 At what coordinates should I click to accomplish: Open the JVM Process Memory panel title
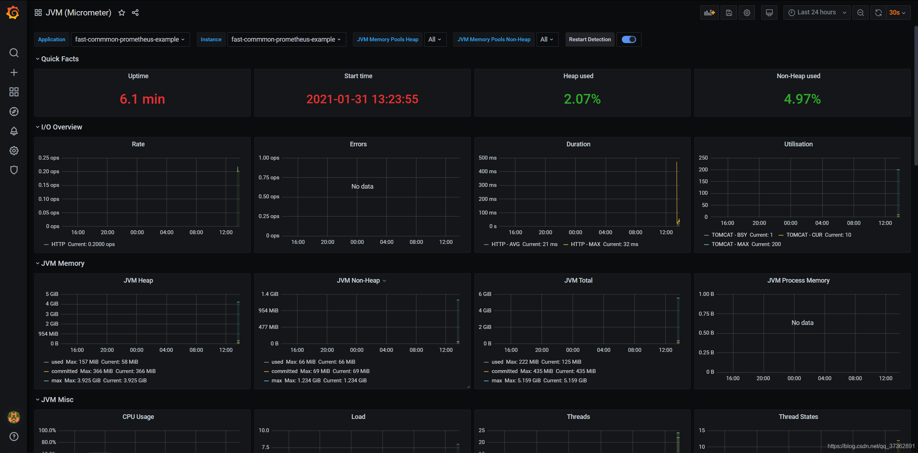799,280
